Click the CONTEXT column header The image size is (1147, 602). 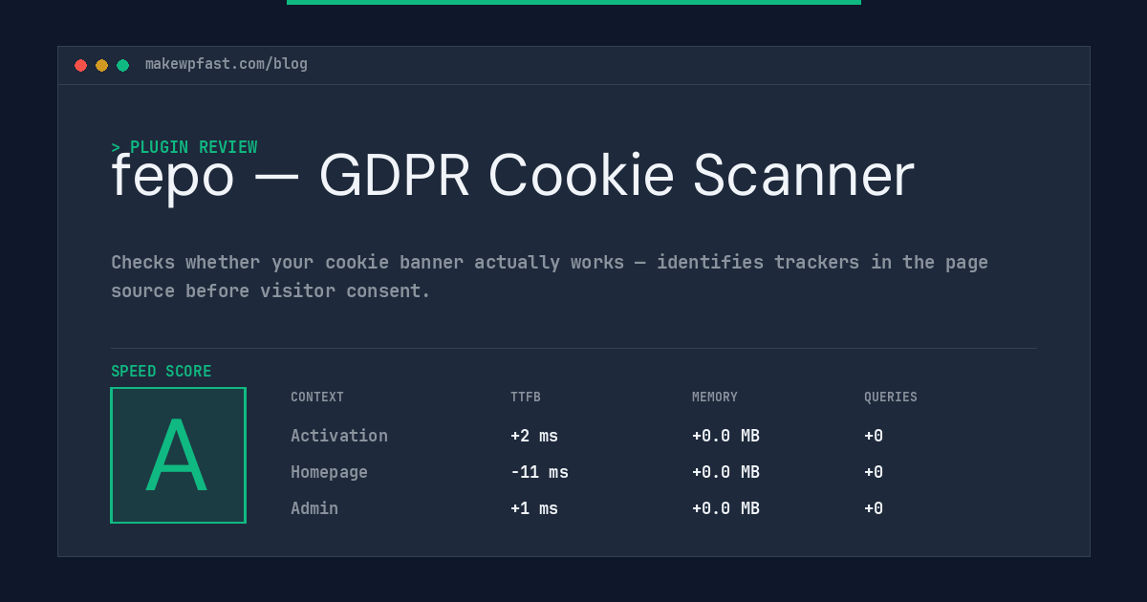[x=317, y=397]
